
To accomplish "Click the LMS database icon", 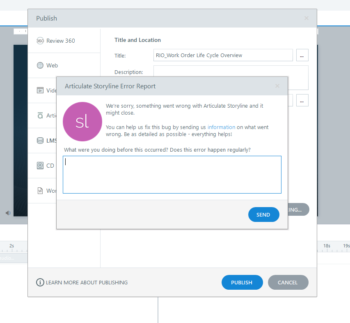I will pos(40,141).
